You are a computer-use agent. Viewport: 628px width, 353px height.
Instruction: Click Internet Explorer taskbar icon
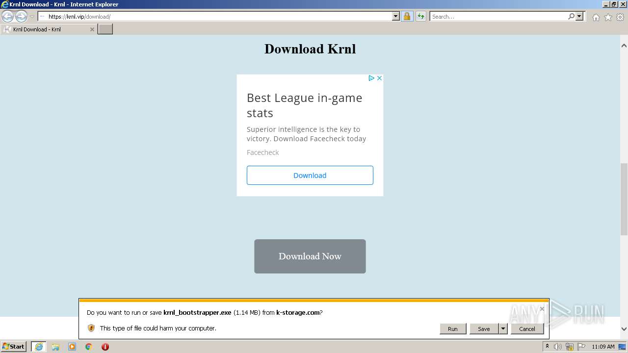[39, 347]
